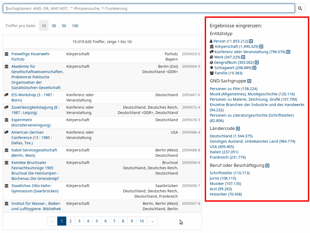Click the plus icon next to Person
The image size is (310, 233).
click(251, 41)
